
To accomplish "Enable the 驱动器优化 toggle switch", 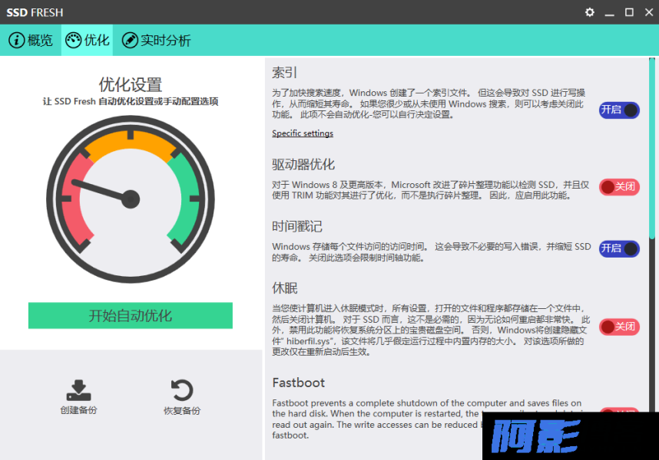I will click(619, 186).
